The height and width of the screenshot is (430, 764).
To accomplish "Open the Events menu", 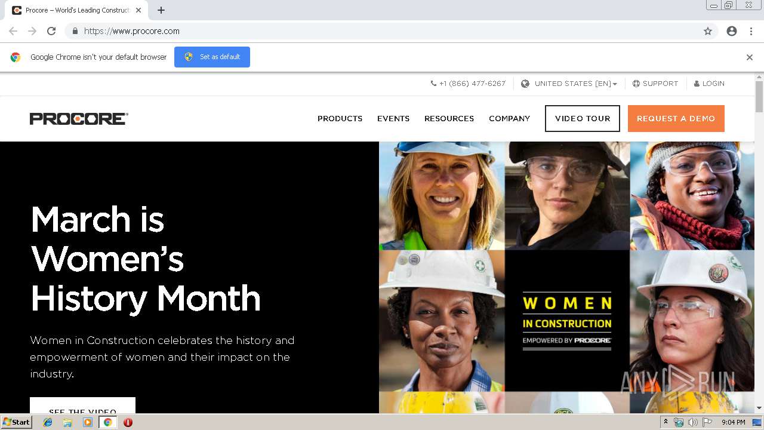I will (393, 119).
